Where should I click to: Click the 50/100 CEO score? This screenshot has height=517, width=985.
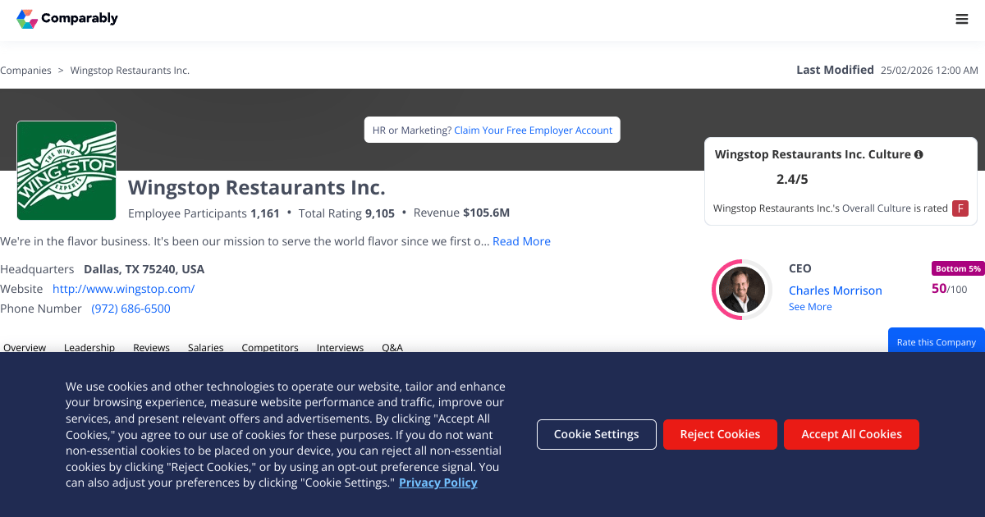point(950,289)
